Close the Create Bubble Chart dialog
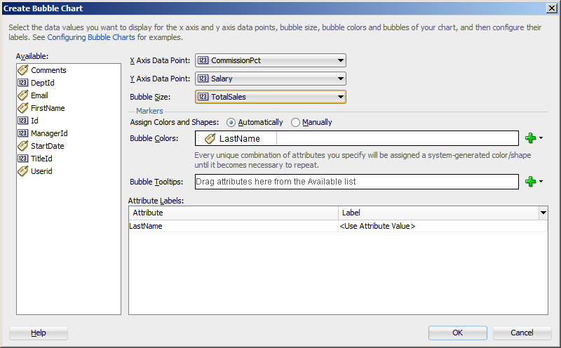 (552, 8)
